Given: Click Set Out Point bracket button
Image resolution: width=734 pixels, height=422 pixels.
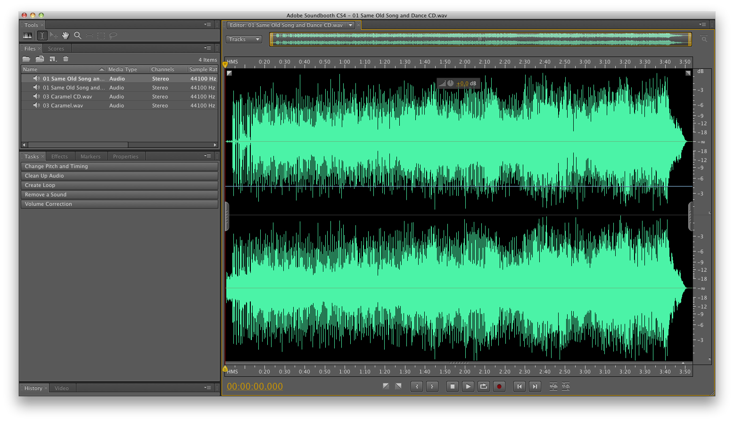Looking at the screenshot, I should tap(432, 386).
